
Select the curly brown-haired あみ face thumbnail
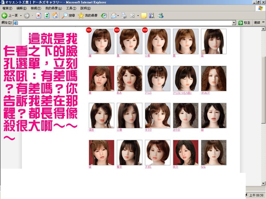click(x=129, y=79)
